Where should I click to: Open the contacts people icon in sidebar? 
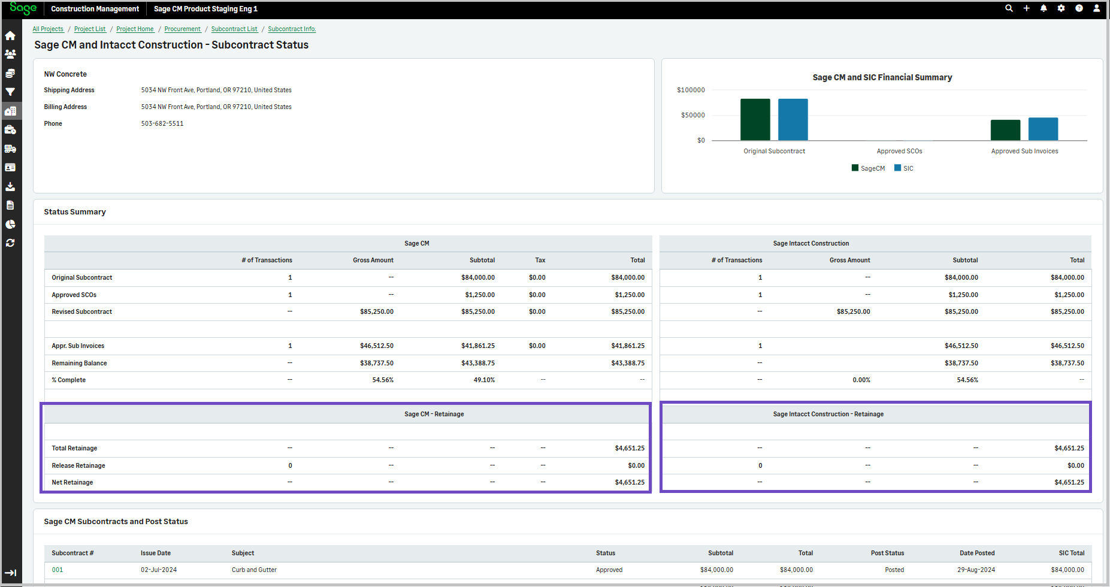coord(10,55)
